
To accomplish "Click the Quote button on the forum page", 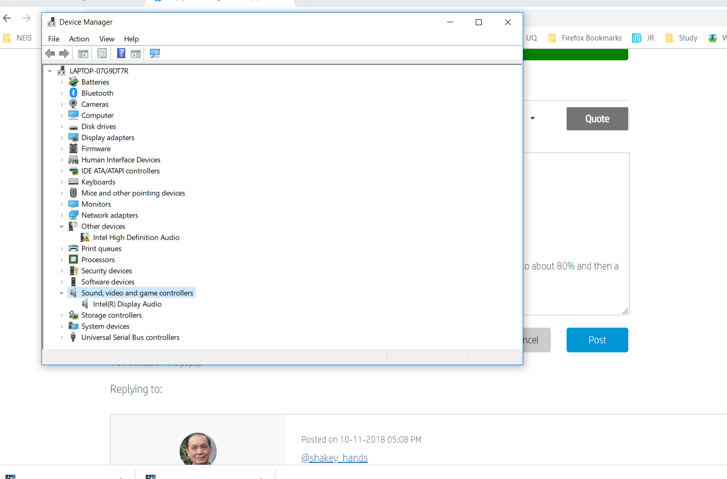I will pyautogui.click(x=597, y=119).
